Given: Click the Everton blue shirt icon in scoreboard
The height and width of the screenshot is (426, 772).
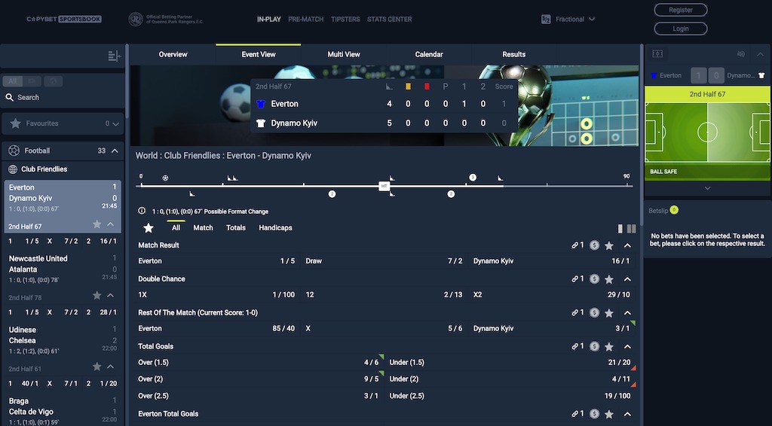Looking at the screenshot, I should click(x=261, y=104).
